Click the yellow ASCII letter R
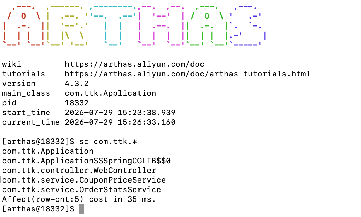This screenshot has width=361, height=217. [x=67, y=25]
